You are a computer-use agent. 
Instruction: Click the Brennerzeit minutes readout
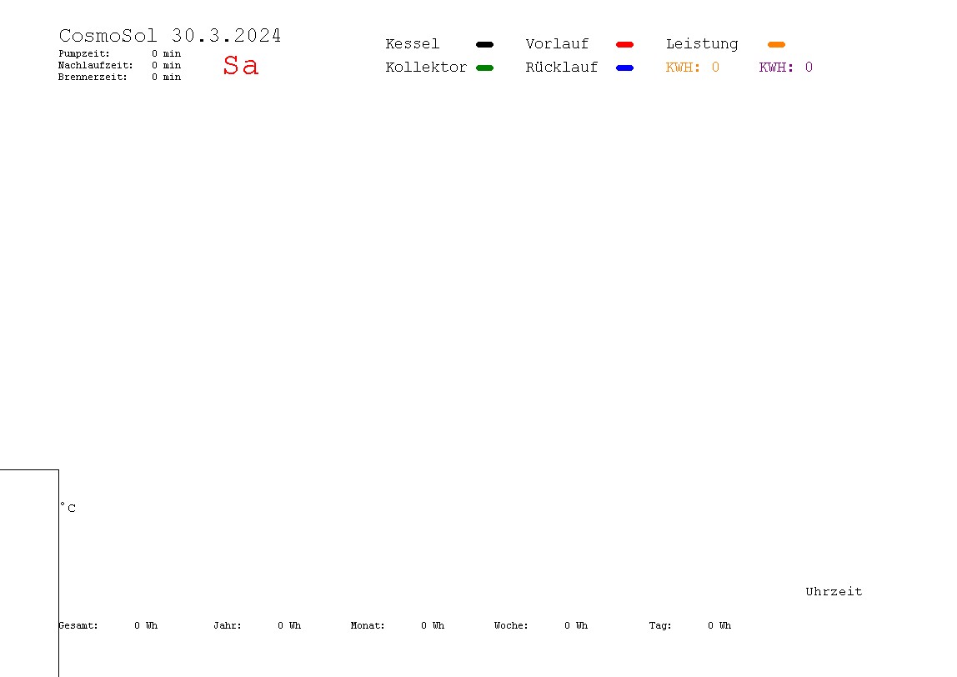coord(166,77)
